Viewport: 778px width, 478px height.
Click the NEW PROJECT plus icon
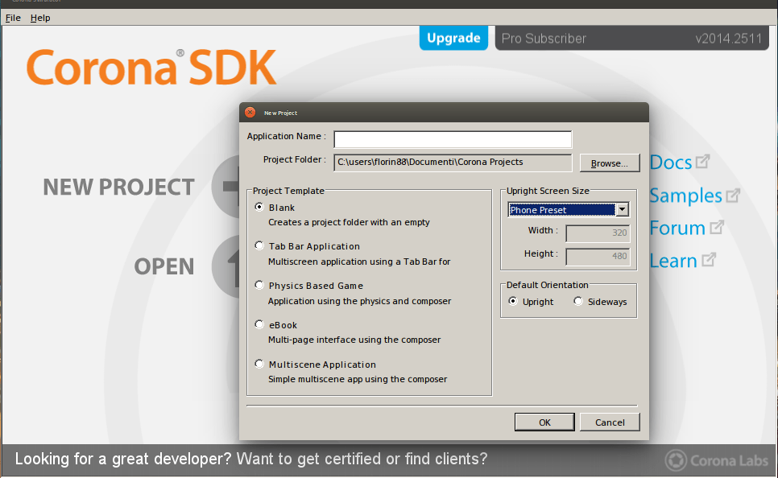[226, 187]
